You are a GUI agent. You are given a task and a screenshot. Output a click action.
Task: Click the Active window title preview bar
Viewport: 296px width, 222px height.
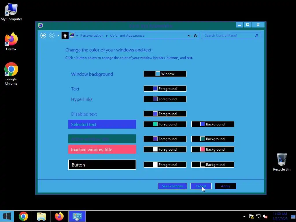(x=102, y=139)
